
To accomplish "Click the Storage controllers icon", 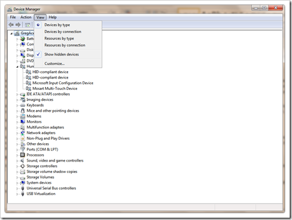I will pyautogui.click(x=22, y=166).
